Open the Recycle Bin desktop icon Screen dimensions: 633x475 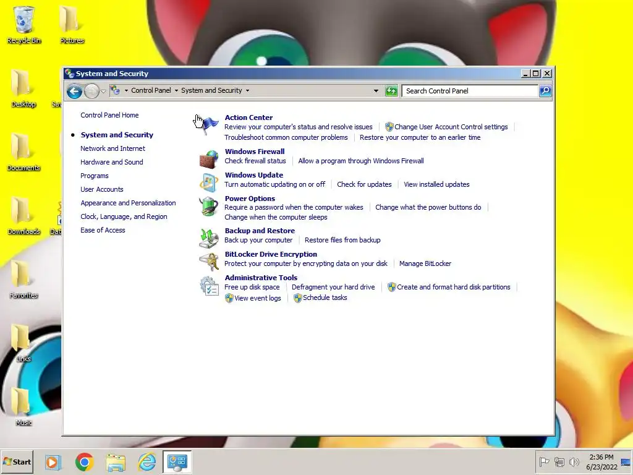[x=24, y=24]
